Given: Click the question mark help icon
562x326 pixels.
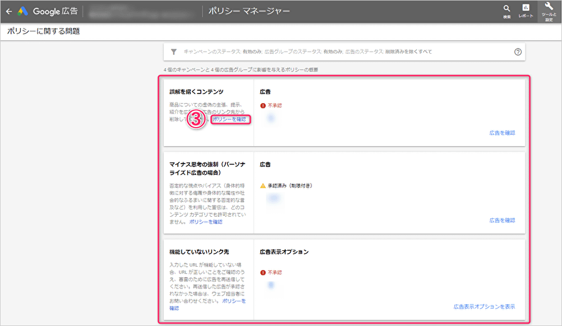Looking at the screenshot, I should pos(518,52).
